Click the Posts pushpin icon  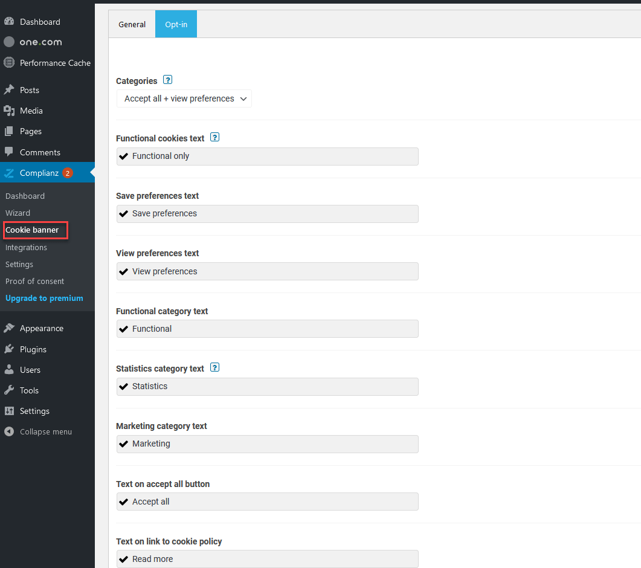click(x=9, y=90)
